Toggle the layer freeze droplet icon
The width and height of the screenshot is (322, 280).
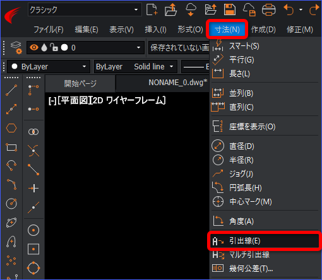tap(44, 47)
